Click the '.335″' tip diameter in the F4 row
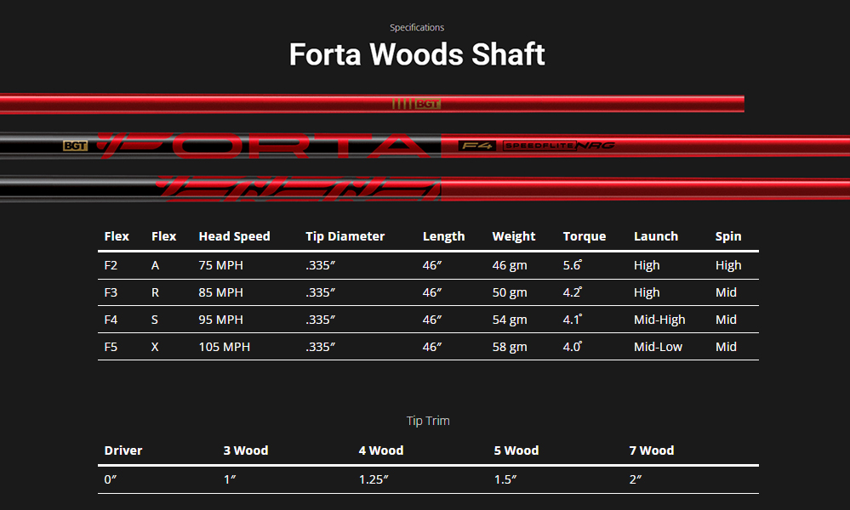The image size is (850, 510). 320,320
